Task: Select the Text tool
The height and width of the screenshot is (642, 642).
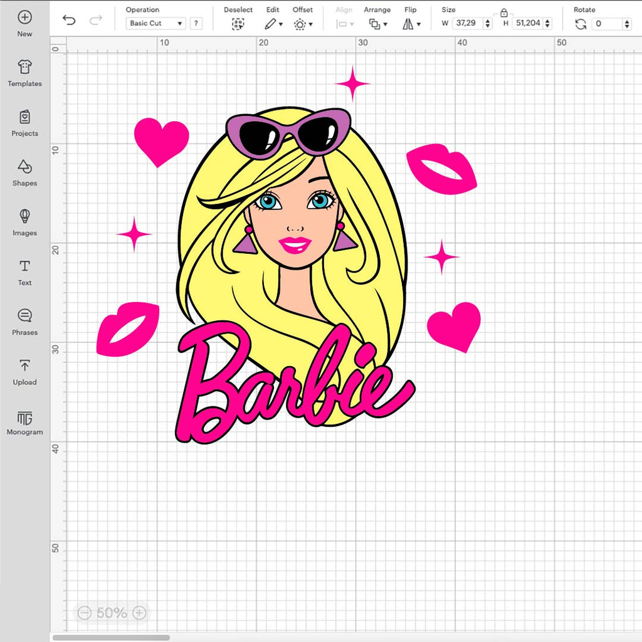Action: click(24, 270)
